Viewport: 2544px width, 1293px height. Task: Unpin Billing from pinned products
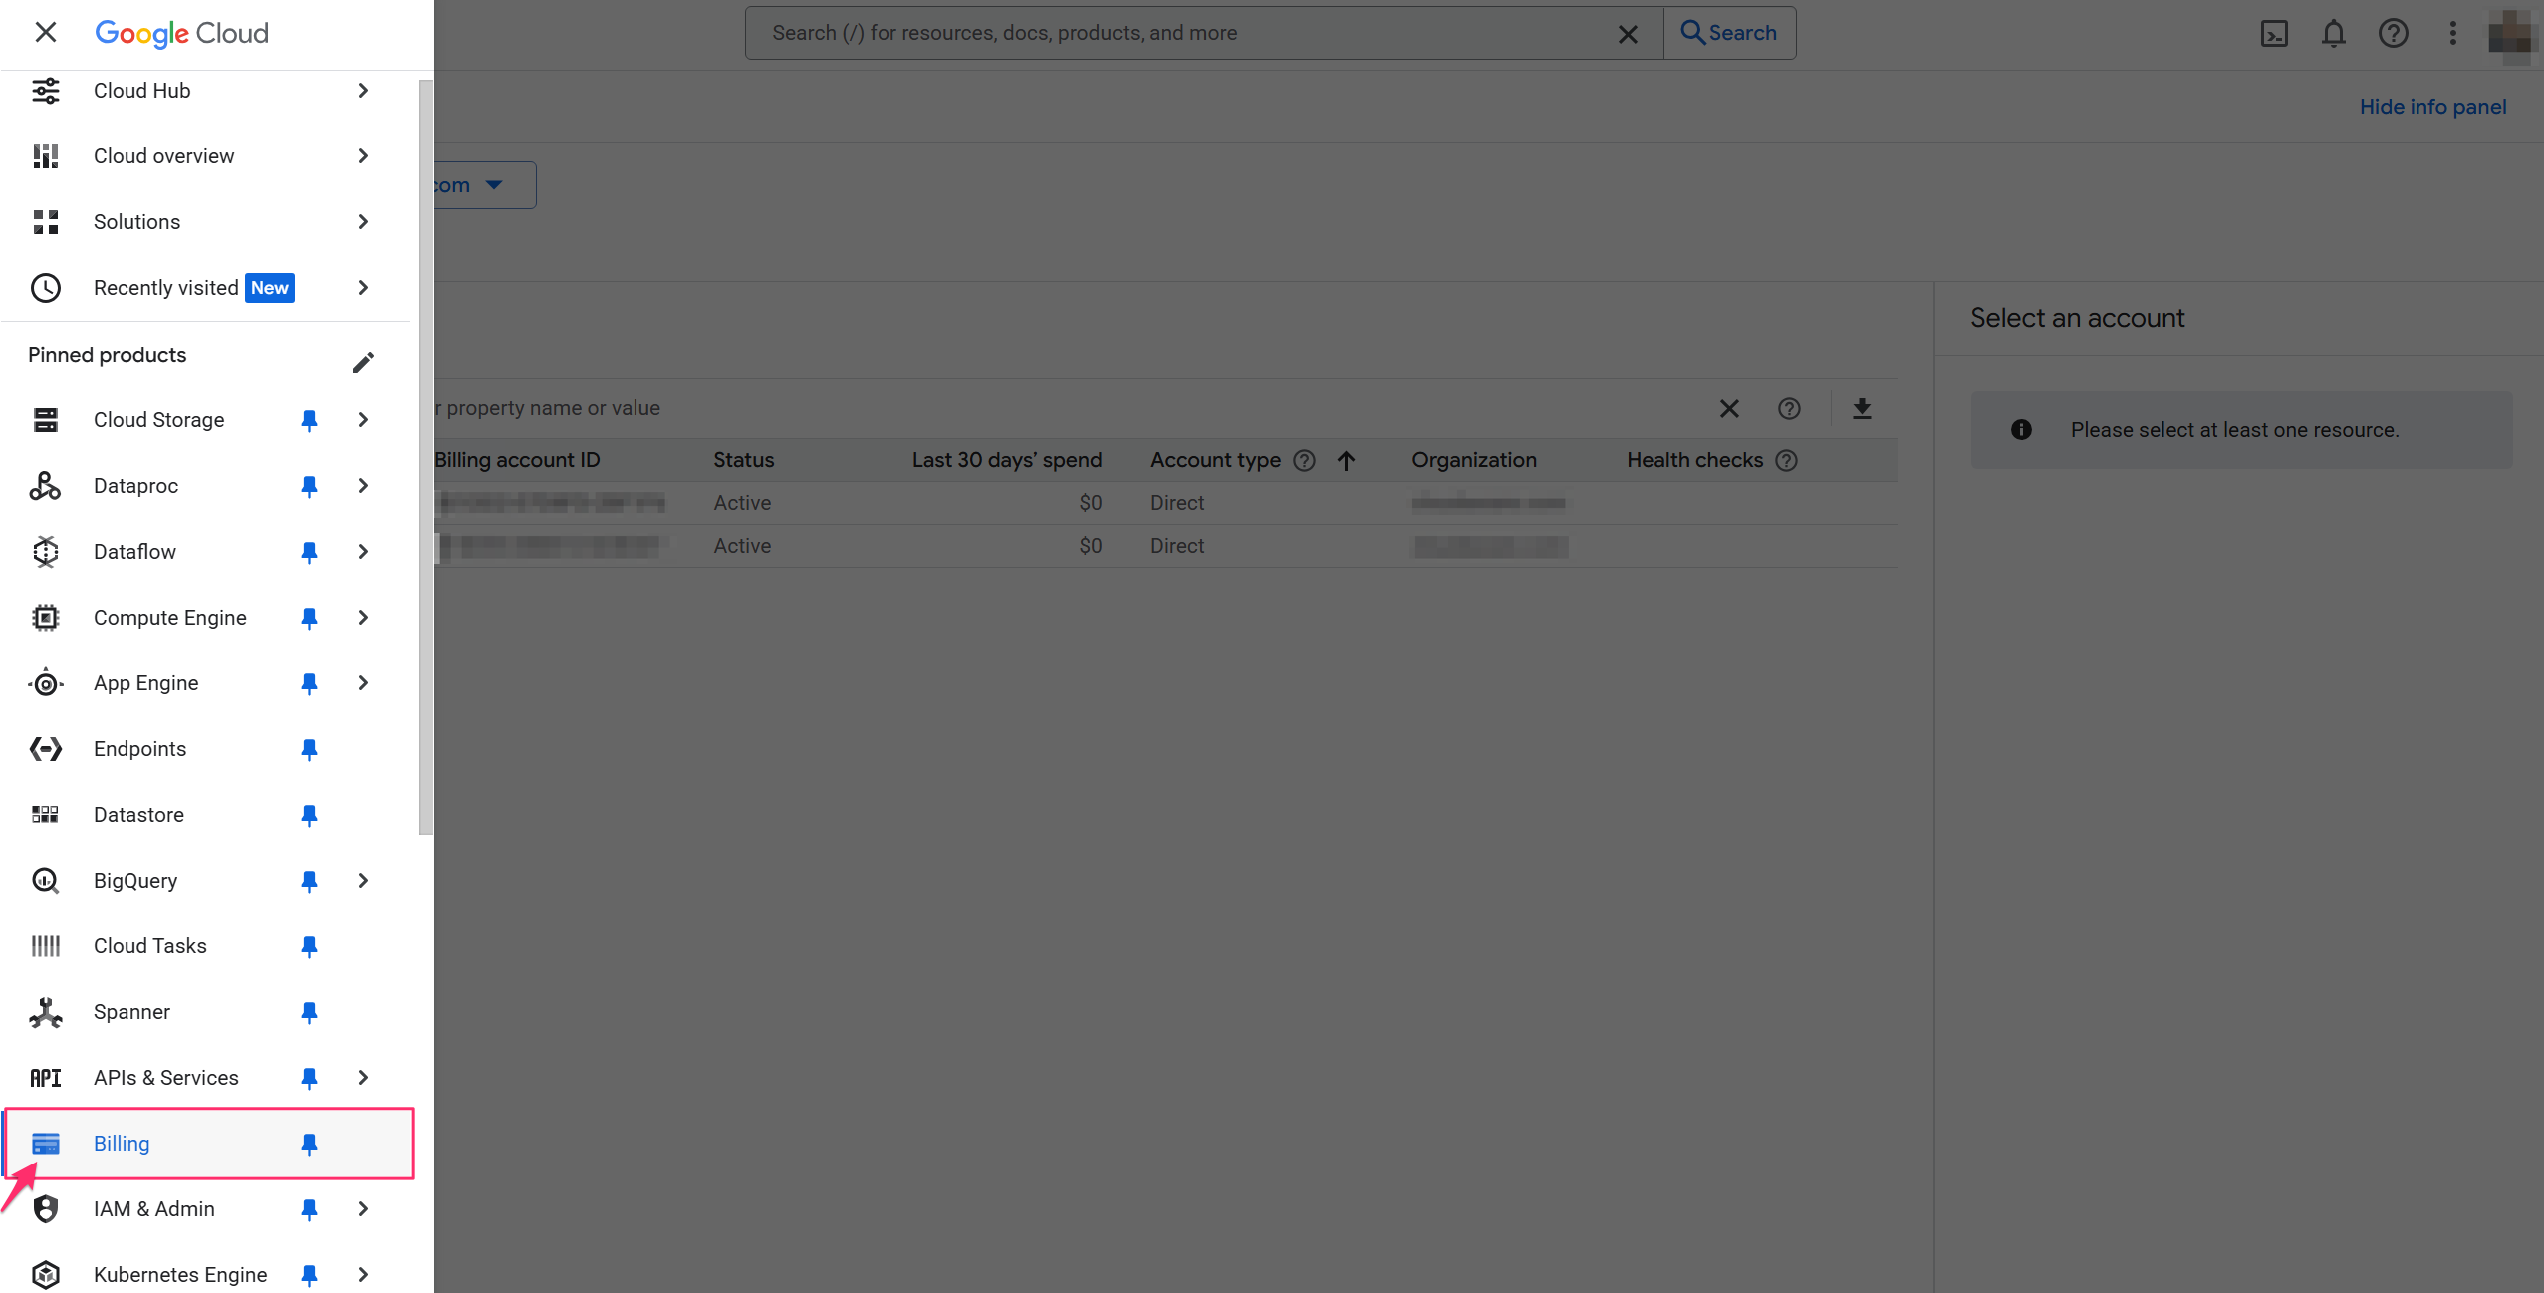309,1144
